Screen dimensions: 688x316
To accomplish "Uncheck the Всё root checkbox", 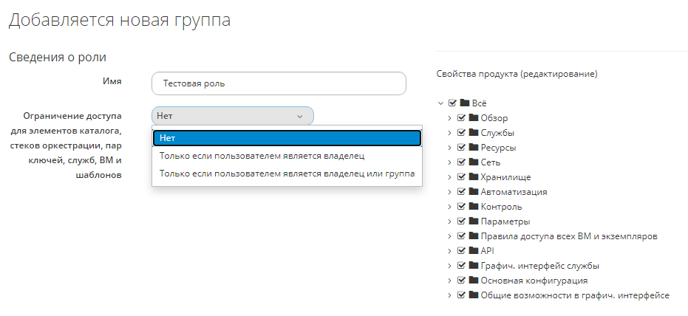I will pos(453,103).
